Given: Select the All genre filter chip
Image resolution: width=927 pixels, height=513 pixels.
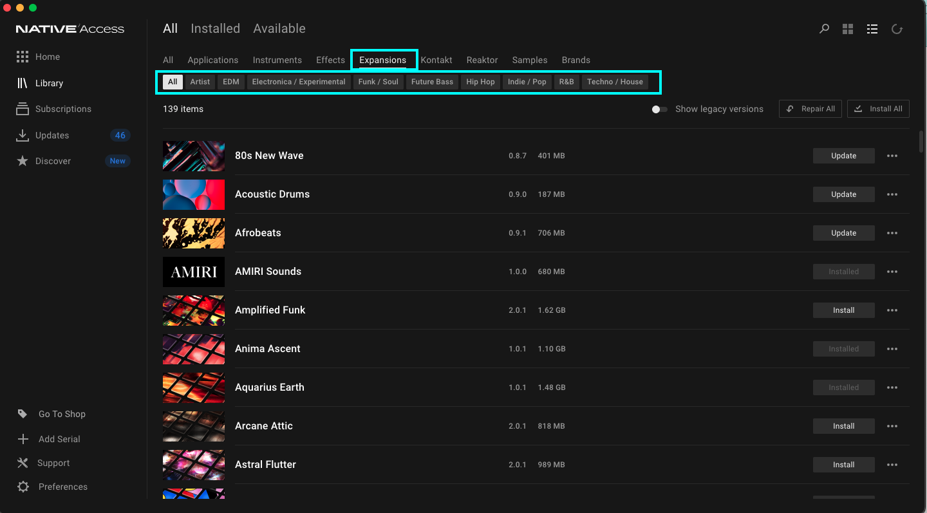Looking at the screenshot, I should coord(173,82).
